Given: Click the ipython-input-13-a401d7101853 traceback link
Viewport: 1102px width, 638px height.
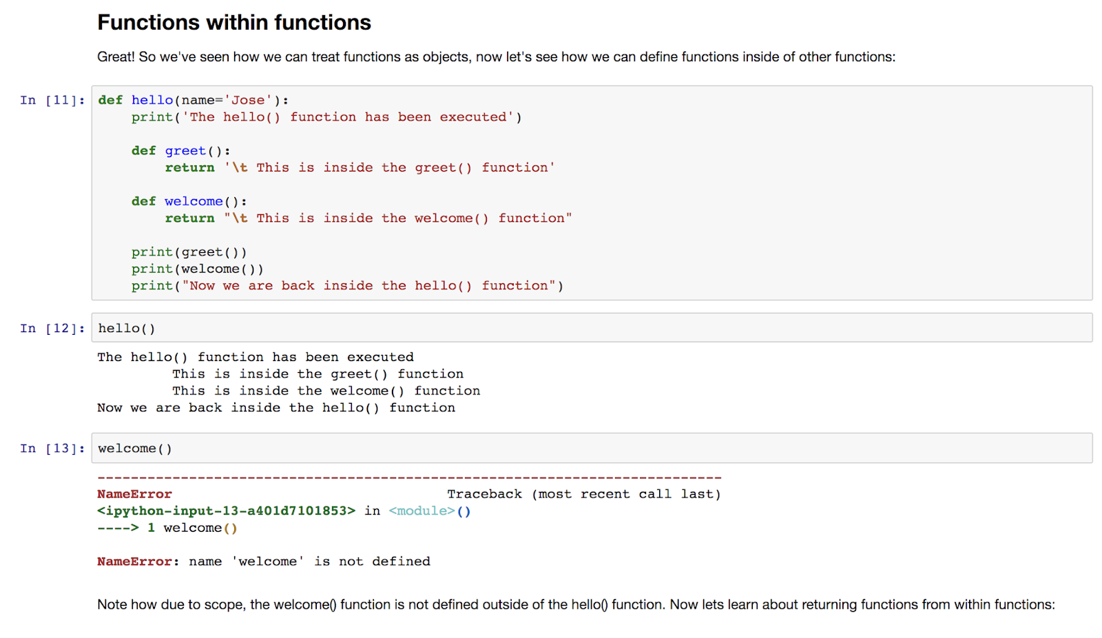Looking at the screenshot, I should (x=227, y=511).
